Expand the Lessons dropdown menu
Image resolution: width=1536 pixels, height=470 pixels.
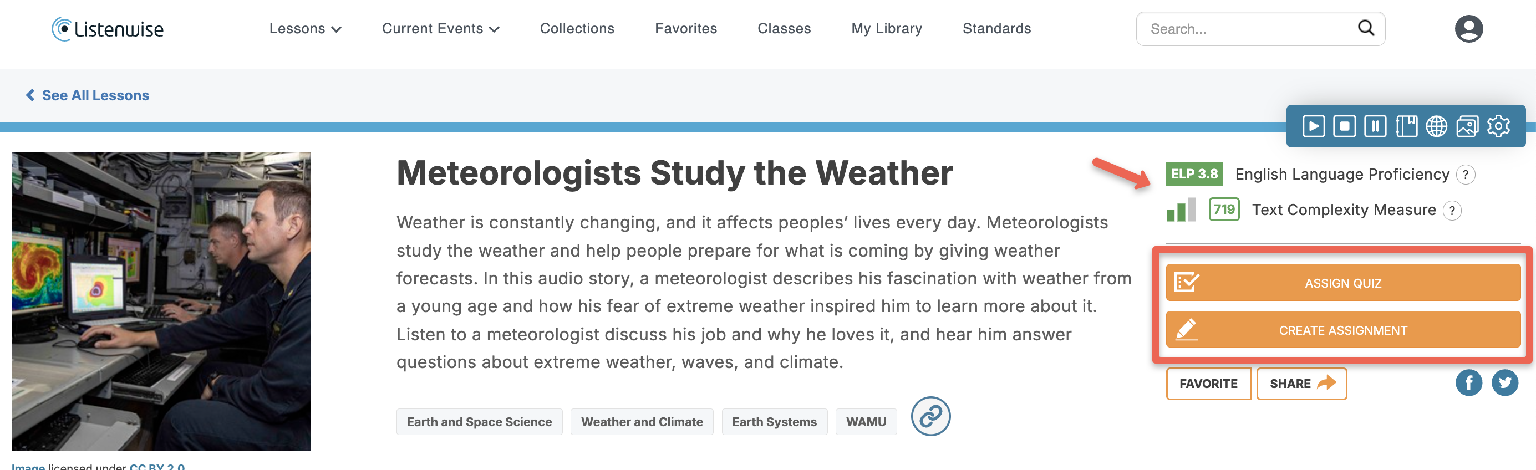click(x=304, y=29)
